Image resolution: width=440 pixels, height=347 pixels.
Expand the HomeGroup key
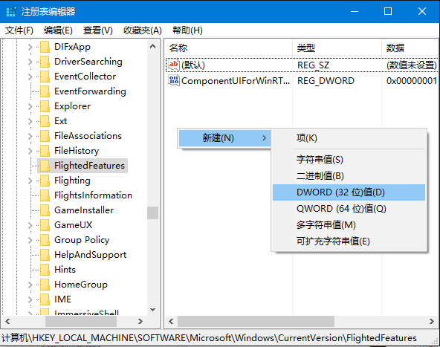(x=30, y=285)
